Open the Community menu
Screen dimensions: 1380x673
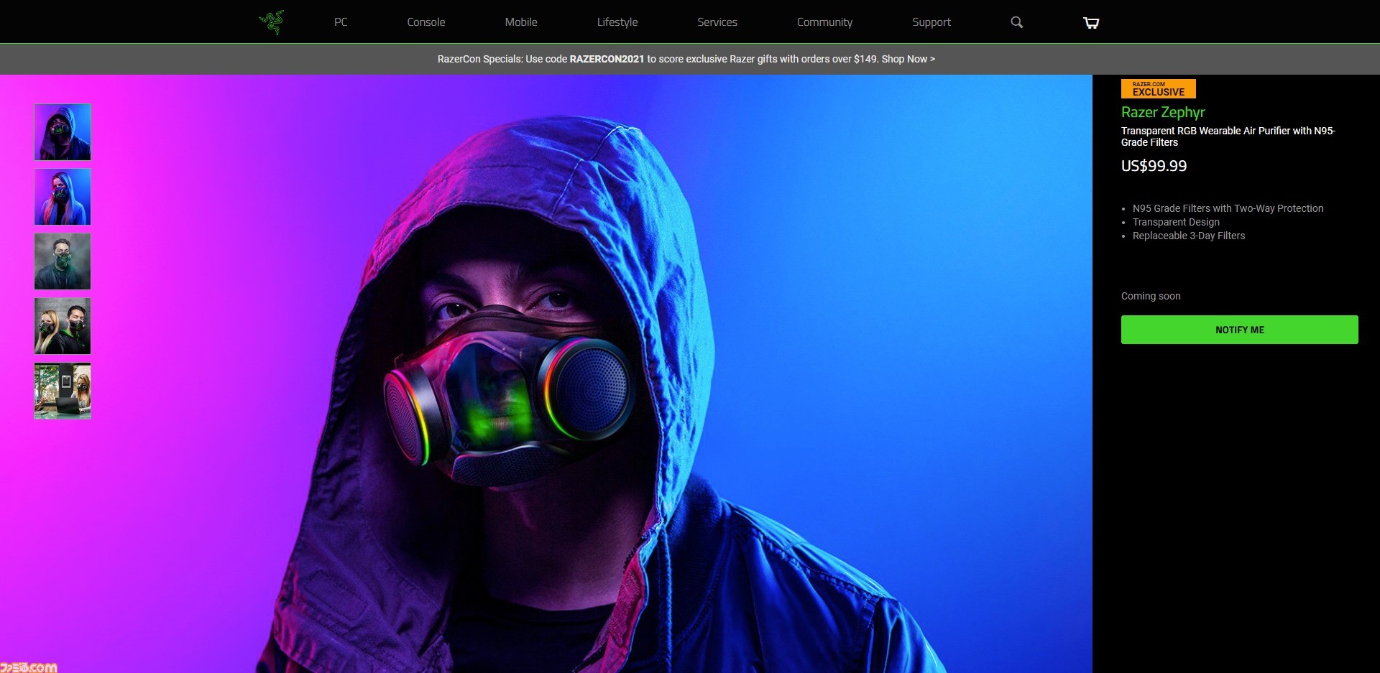tap(824, 22)
